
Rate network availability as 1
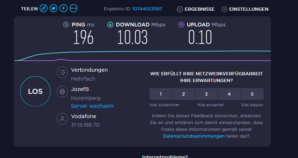pos(161,94)
